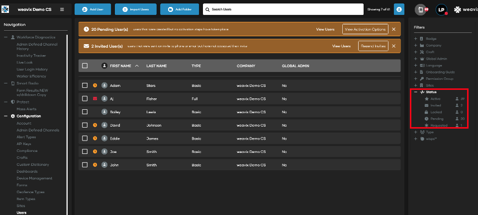Click the orange pending clock icon beside Adam
This screenshot has height=215, width=478.
(x=95, y=85)
